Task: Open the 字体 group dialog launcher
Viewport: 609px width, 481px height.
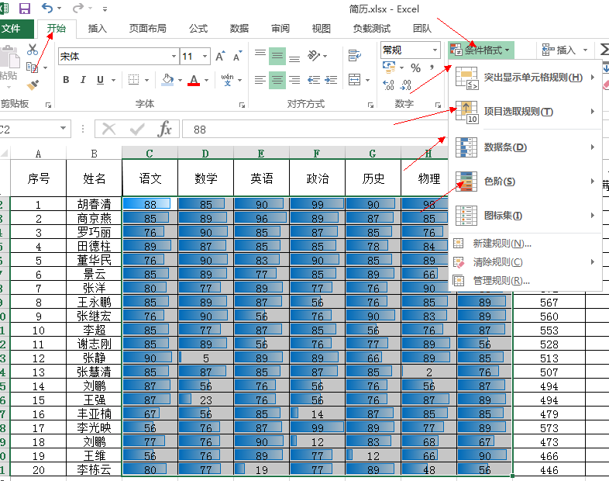Action: [x=242, y=105]
